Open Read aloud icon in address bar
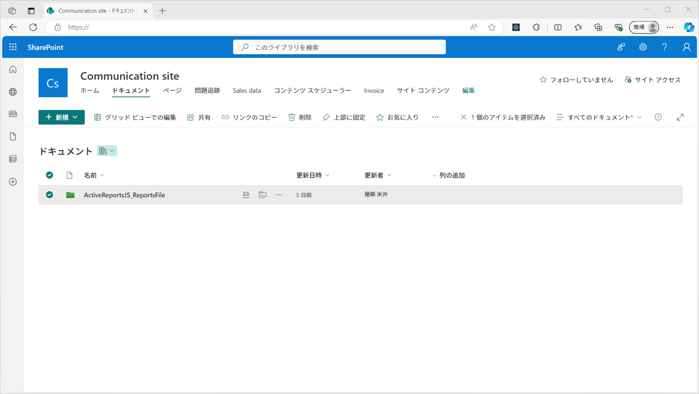This screenshot has height=394, width=699. pyautogui.click(x=474, y=27)
